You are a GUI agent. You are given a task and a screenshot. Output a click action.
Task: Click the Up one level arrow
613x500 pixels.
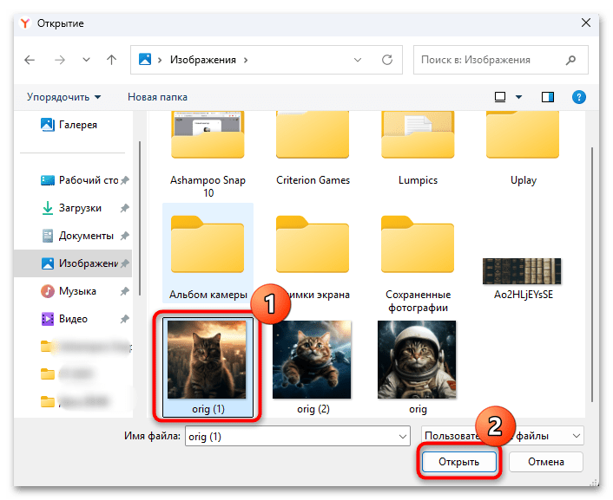pyautogui.click(x=111, y=61)
